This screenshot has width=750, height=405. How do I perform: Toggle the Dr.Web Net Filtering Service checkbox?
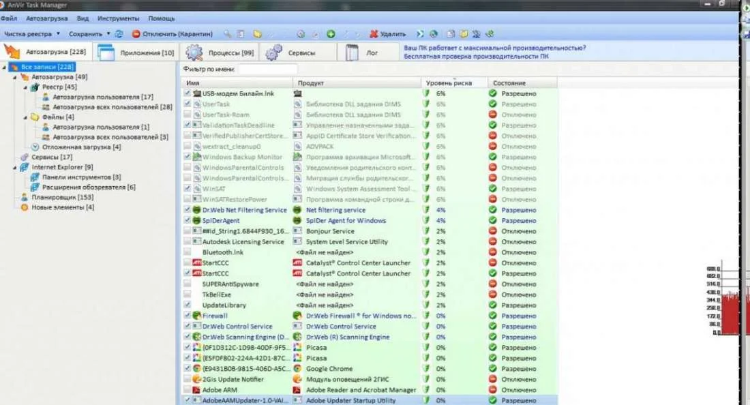click(x=187, y=210)
